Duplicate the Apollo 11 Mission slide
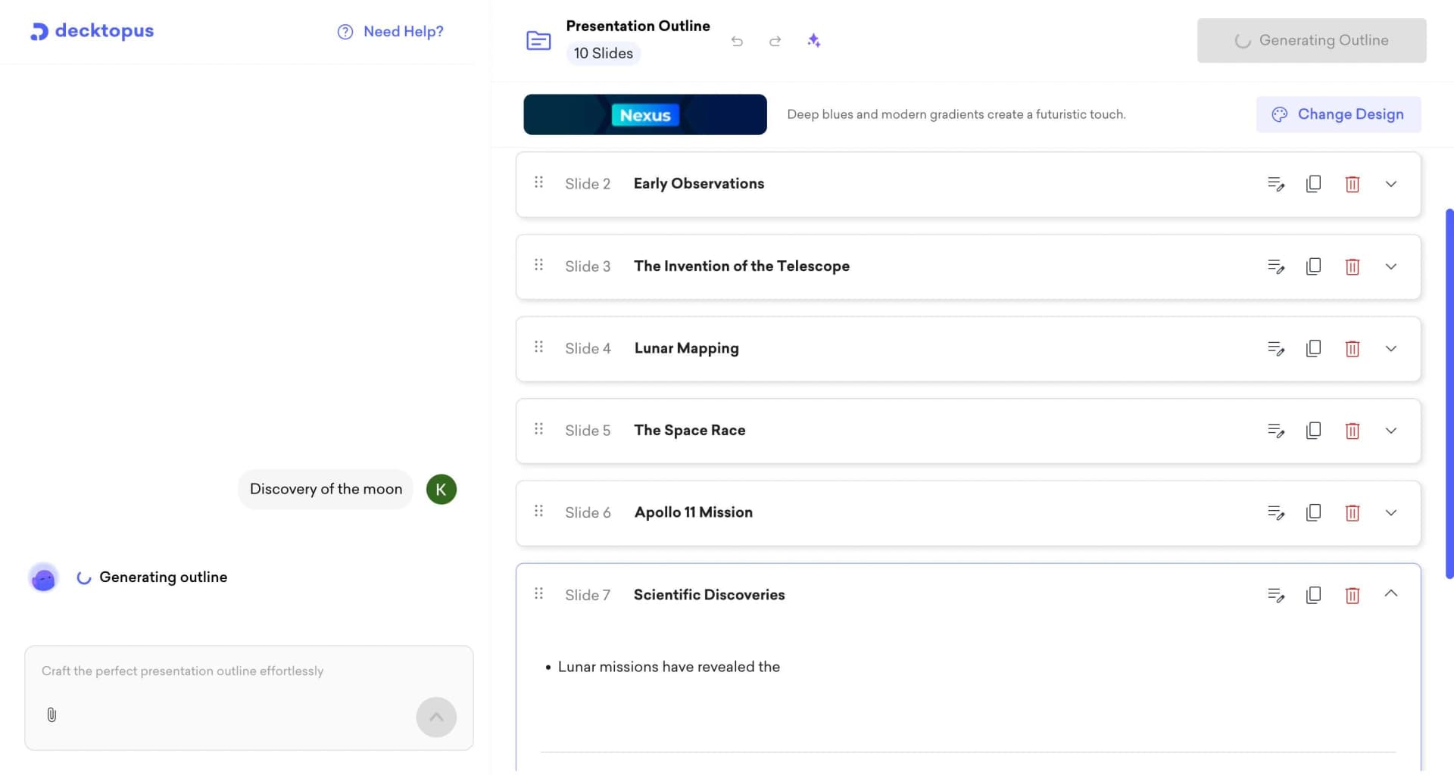This screenshot has width=1454, height=775. point(1314,512)
